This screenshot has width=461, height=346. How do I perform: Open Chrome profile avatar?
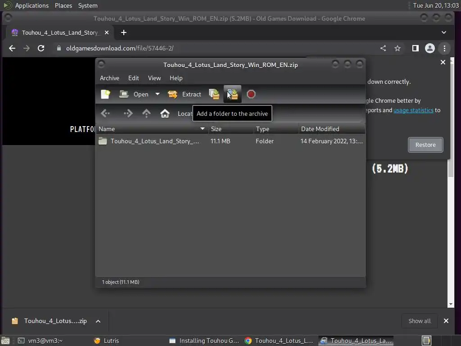tap(430, 48)
